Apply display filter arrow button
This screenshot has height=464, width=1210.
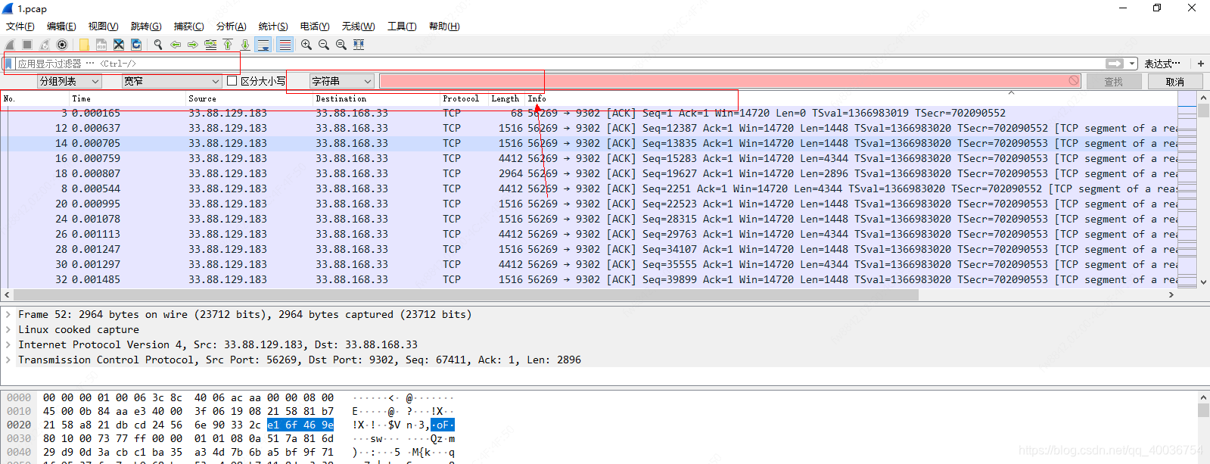tap(1115, 64)
